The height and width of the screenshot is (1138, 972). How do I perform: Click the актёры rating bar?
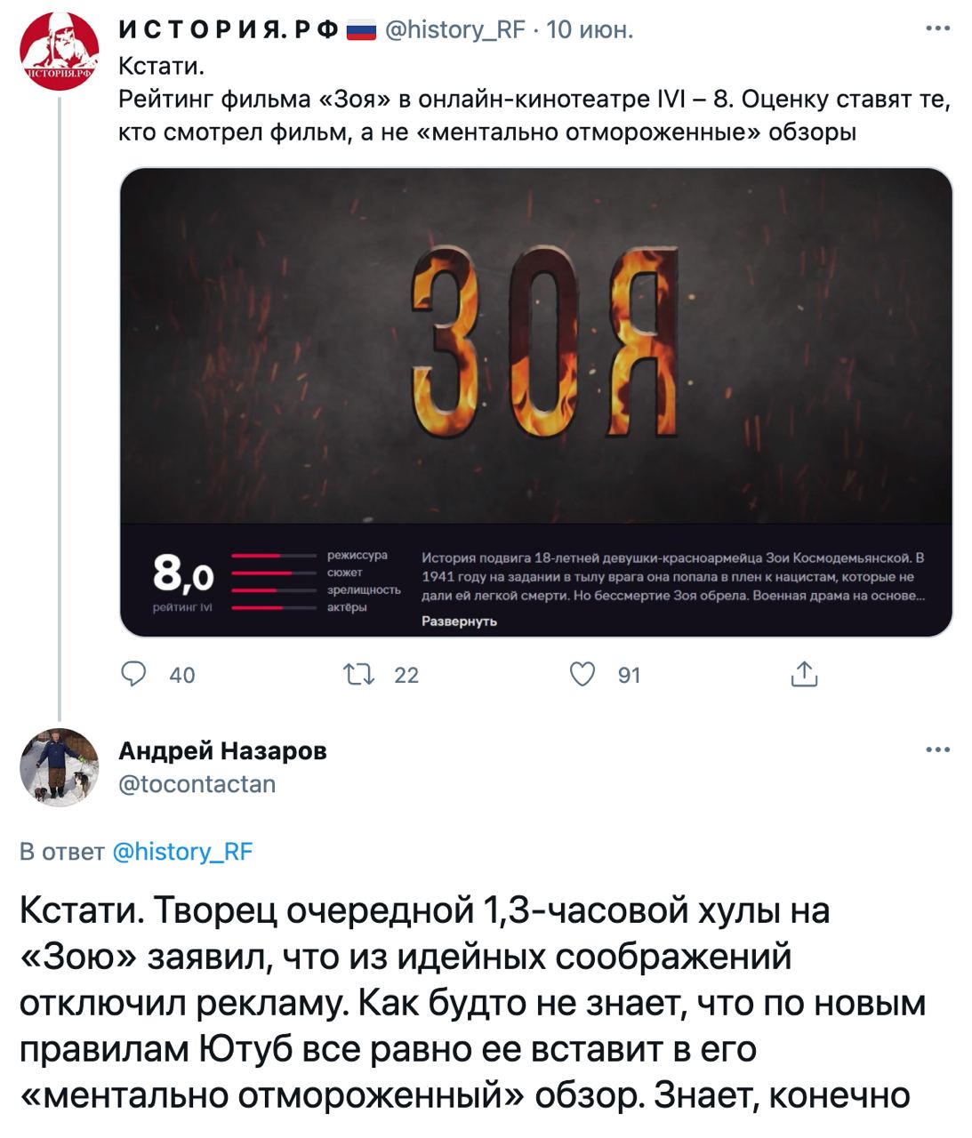coord(274,608)
